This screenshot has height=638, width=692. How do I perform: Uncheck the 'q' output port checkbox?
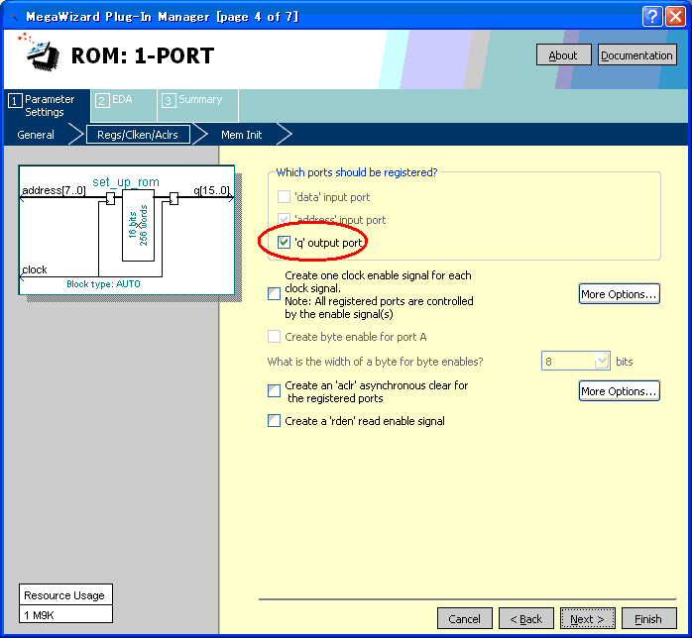(284, 242)
